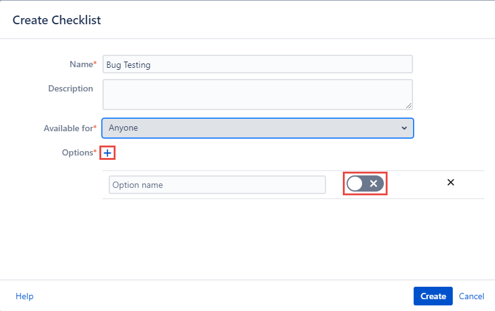Click into the Option name input
This screenshot has height=311, width=495.
217,185
